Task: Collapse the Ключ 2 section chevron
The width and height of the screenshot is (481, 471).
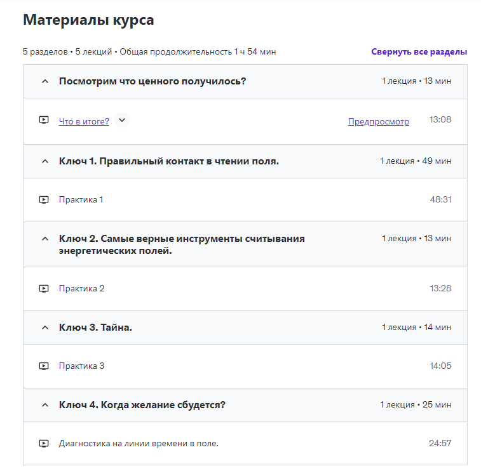Action: click(44, 239)
